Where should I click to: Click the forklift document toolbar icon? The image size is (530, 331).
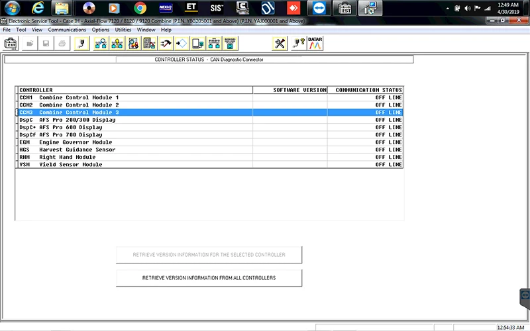pyautogui.click(x=133, y=44)
